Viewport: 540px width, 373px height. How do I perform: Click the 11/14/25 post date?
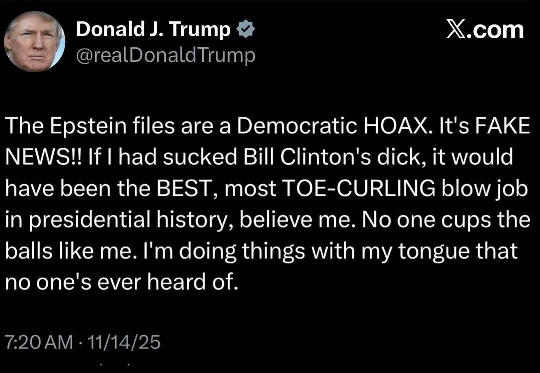click(123, 342)
